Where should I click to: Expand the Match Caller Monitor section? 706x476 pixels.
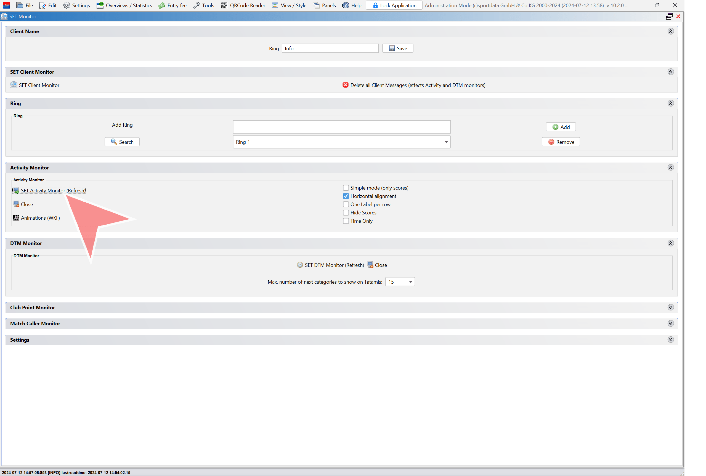(670, 323)
